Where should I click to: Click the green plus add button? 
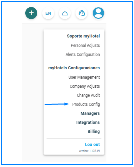(31, 13)
